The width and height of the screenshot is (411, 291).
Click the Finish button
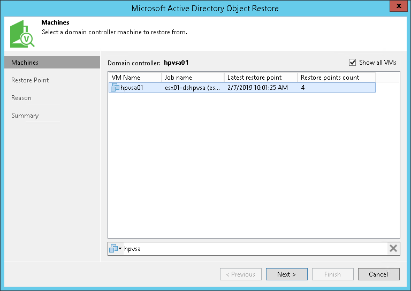332,274
